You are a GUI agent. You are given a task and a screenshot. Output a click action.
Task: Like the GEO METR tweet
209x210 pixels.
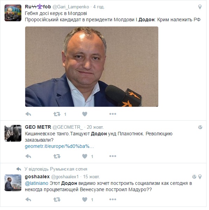(x=85, y=156)
